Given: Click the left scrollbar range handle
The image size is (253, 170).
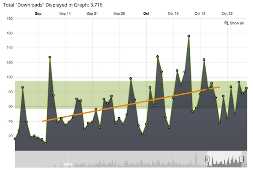Looking at the screenshot, I should 207,159.
